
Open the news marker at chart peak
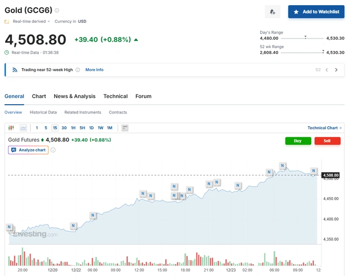(283, 166)
